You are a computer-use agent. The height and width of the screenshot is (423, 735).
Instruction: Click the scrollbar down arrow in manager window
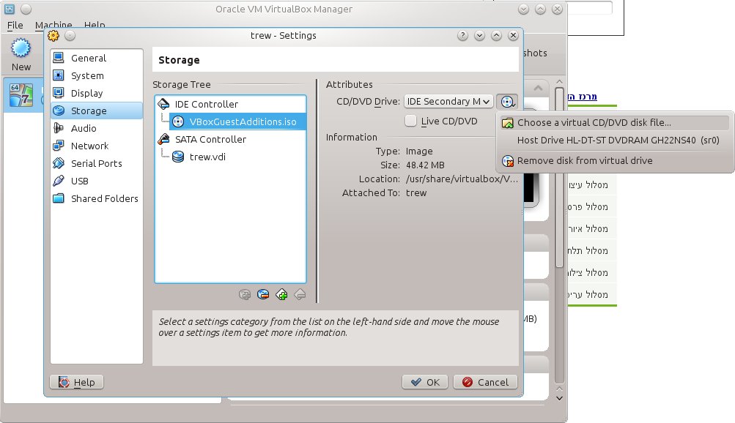559,398
